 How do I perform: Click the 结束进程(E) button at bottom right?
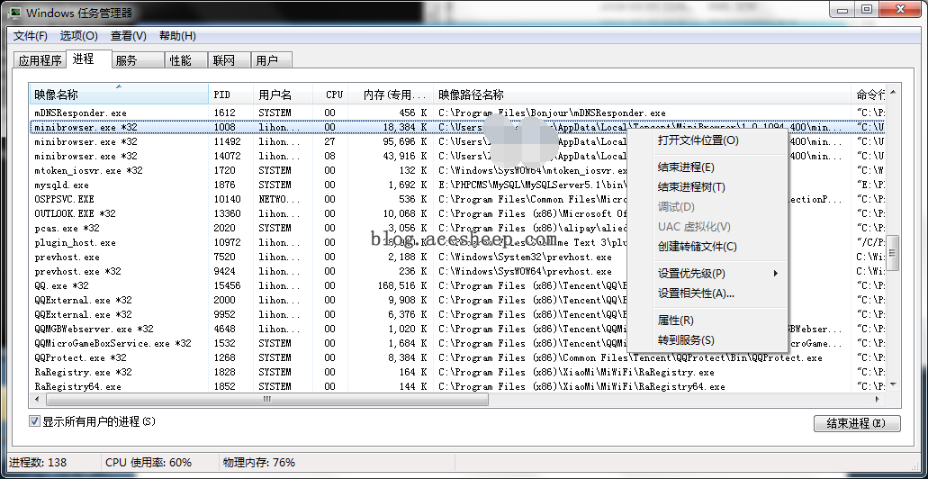pyautogui.click(x=857, y=423)
